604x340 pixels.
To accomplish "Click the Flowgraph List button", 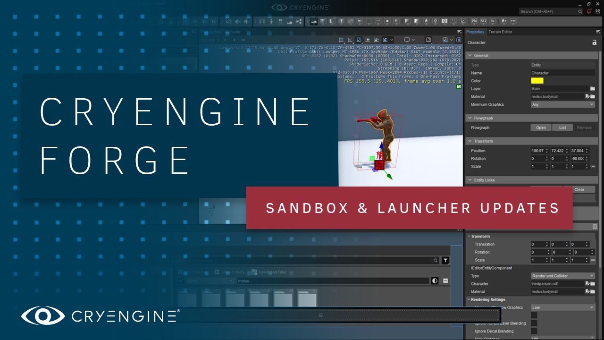I will coord(562,127).
